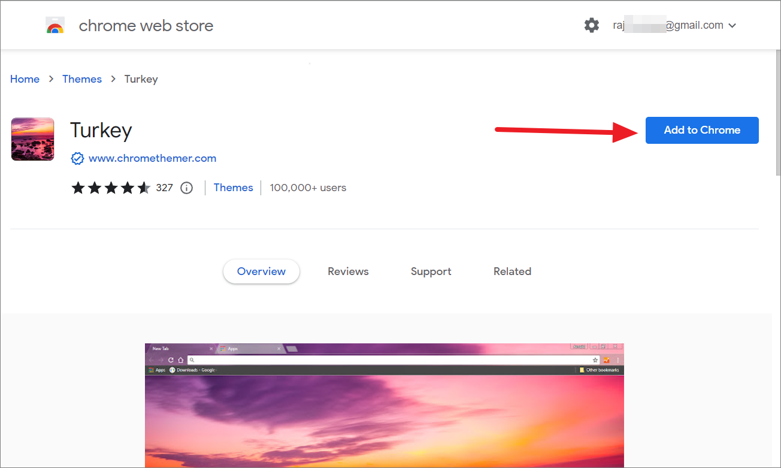This screenshot has width=781, height=468.
Task: Open the settings gear menu
Action: click(591, 25)
